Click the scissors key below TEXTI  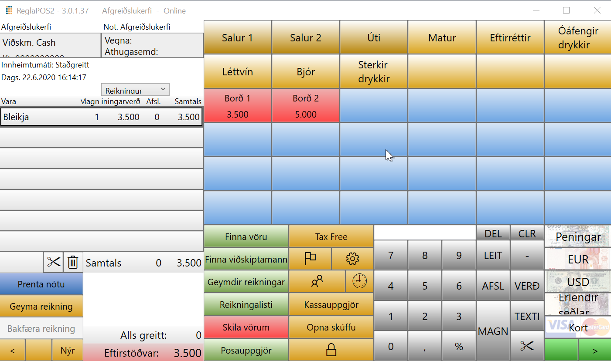tap(527, 346)
